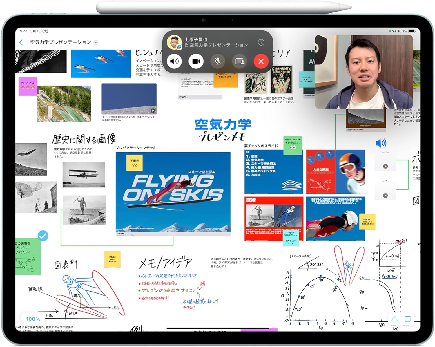Click the large blue speaker icon
The width and height of the screenshot is (435, 347).
tap(381, 143)
